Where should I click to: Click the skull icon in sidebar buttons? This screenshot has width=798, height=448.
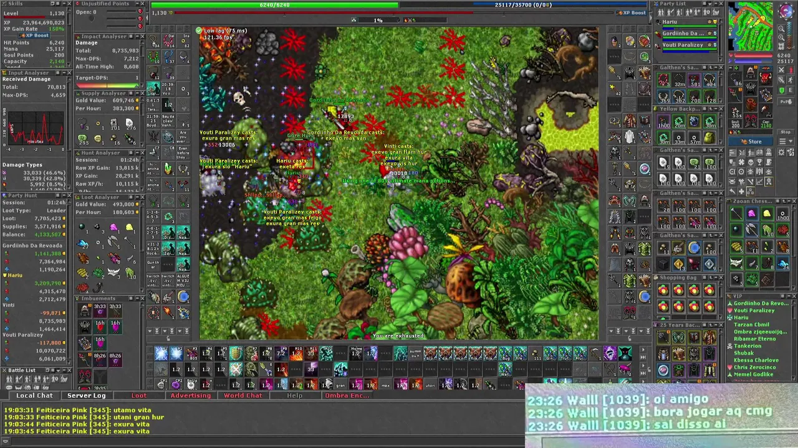point(751,162)
